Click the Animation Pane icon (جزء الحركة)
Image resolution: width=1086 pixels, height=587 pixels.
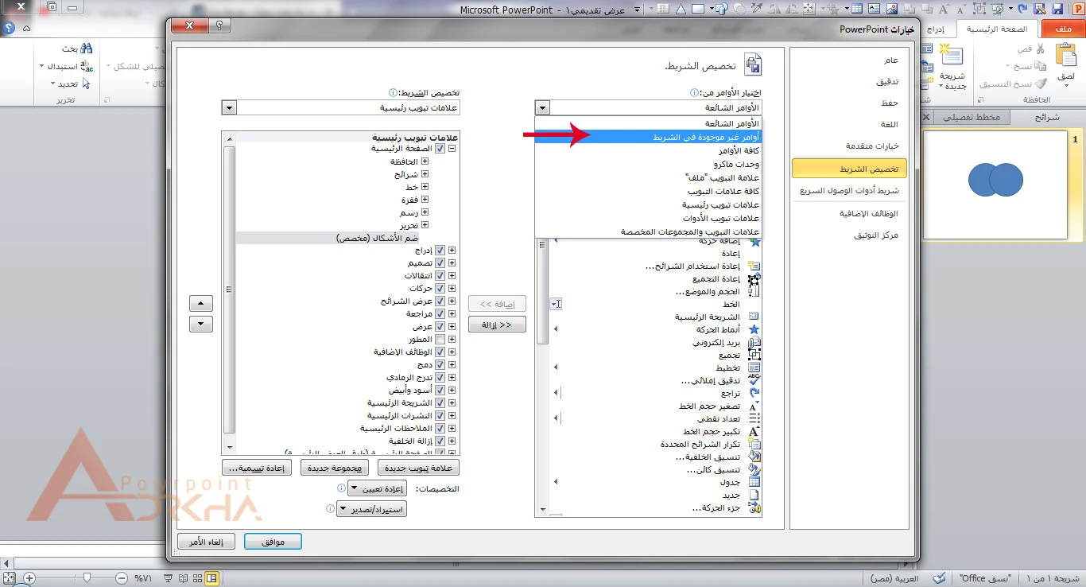(754, 508)
